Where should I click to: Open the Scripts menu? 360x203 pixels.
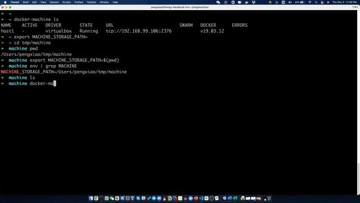[66, 2]
